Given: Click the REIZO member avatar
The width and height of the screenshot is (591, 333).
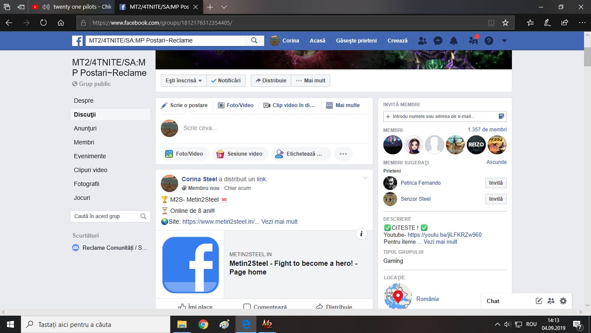Looking at the screenshot, I should coord(476,145).
